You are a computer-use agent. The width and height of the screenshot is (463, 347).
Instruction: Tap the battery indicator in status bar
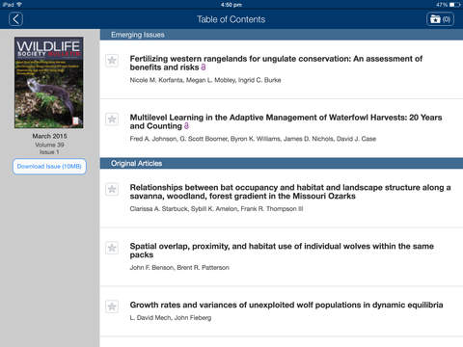point(454,5)
